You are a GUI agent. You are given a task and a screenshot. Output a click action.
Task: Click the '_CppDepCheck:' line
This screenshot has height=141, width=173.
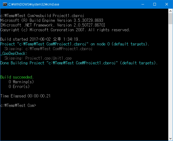pyautogui.click(x=14, y=54)
